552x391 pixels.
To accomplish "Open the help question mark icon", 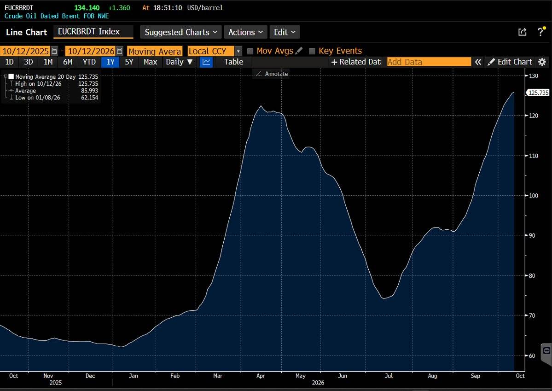I will (541, 32).
